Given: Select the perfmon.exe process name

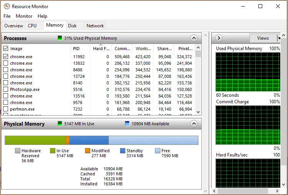Looking at the screenshot, I should [22, 109].
